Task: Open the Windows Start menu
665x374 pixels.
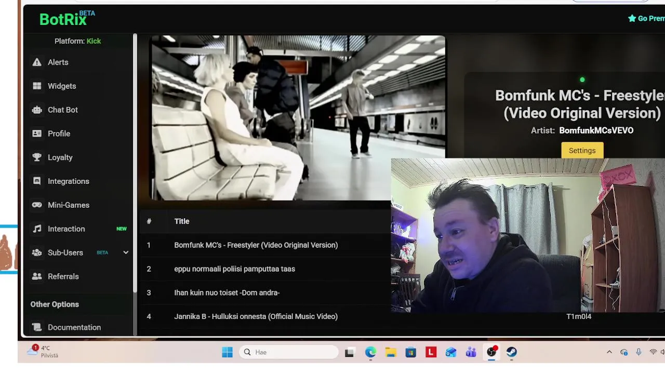Action: click(x=227, y=352)
